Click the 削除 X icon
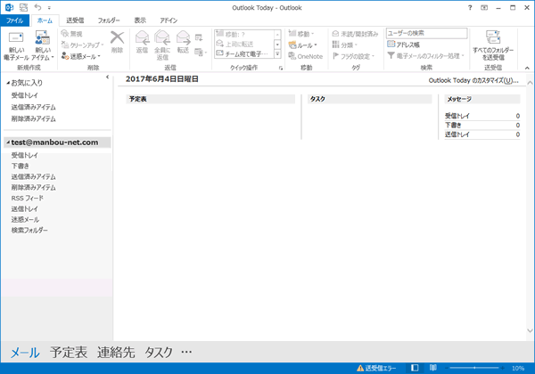The width and height of the screenshot is (535, 374). tap(117, 37)
